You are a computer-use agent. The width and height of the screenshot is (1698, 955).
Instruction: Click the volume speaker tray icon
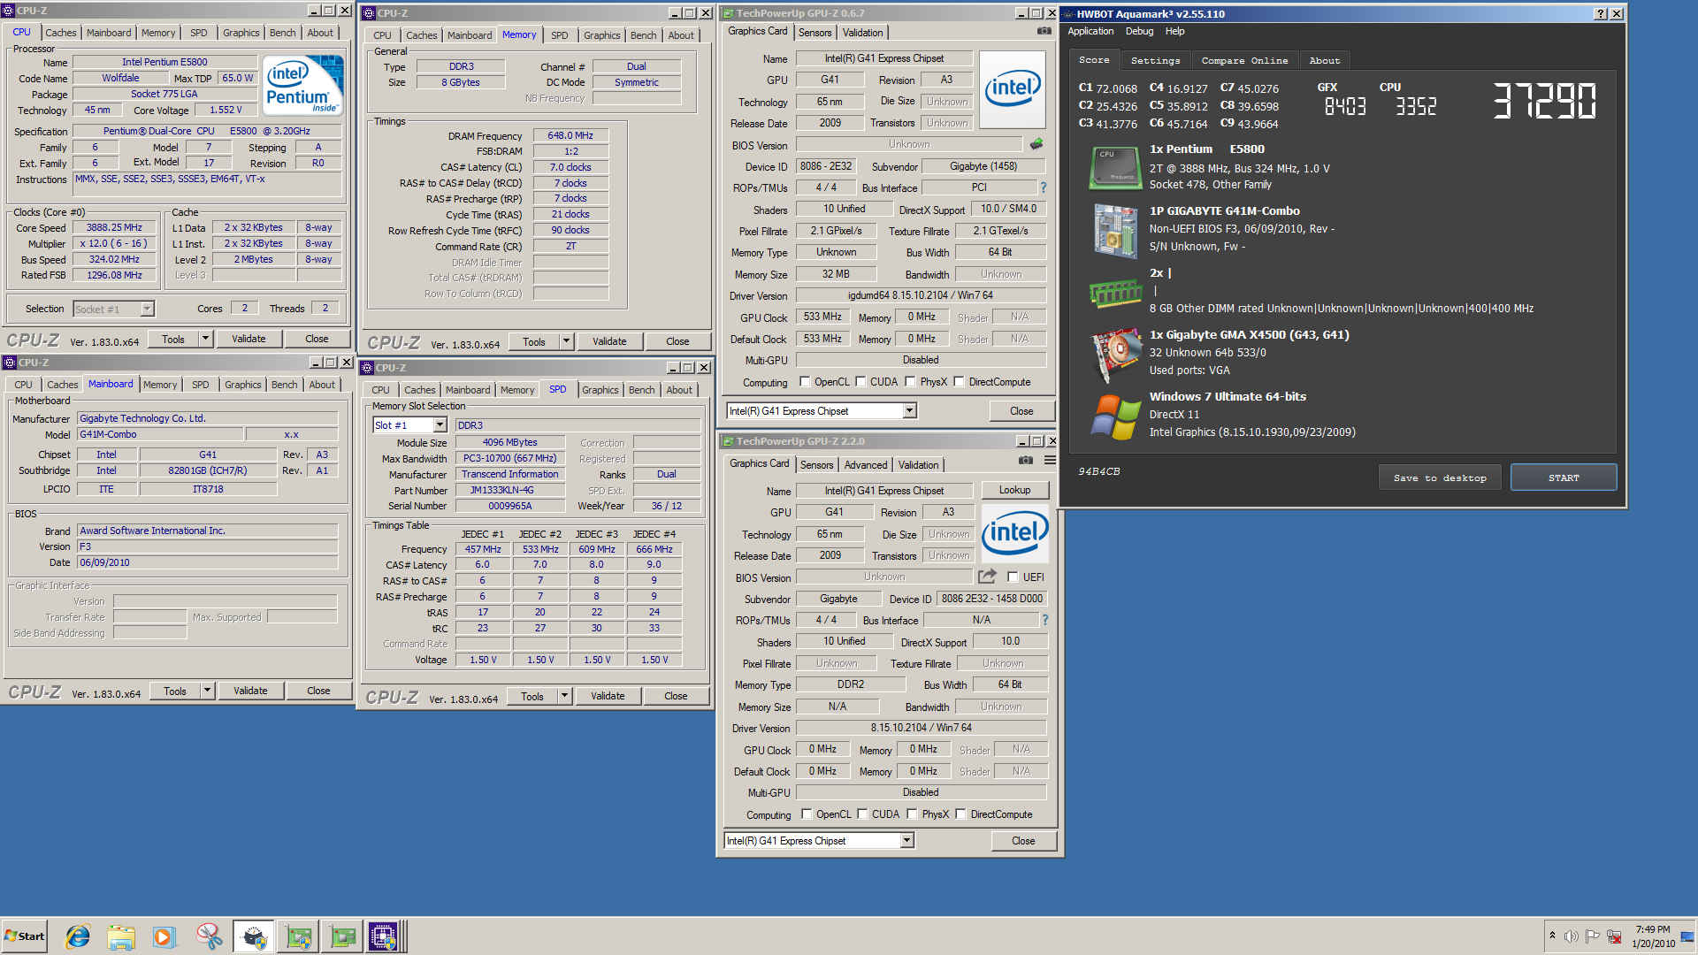tap(1571, 936)
